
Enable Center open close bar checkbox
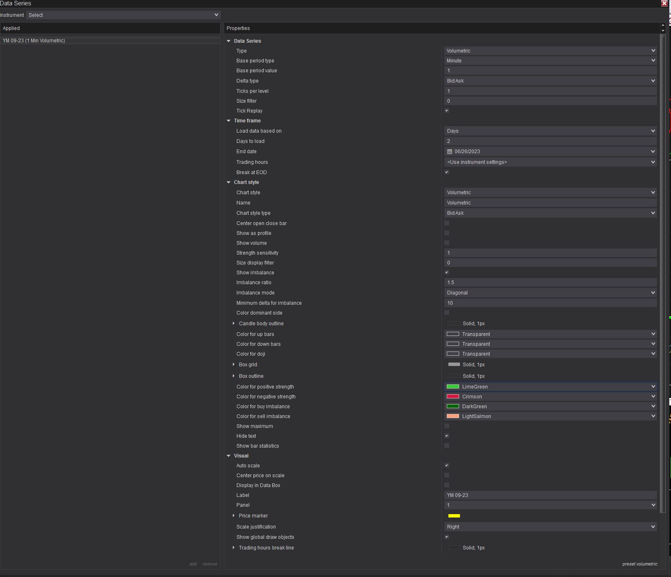point(447,223)
